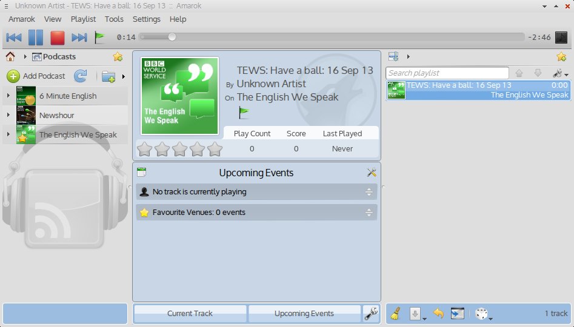
Task: Skip to previous track button
Action: click(x=14, y=38)
